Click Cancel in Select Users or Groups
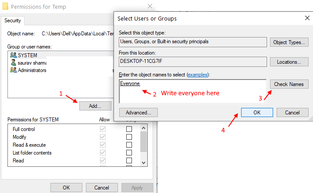This screenshot has width=313, height=193. [x=292, y=113]
